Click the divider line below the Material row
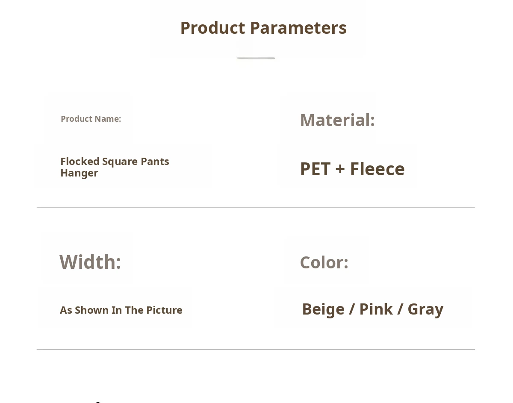 [256, 208]
